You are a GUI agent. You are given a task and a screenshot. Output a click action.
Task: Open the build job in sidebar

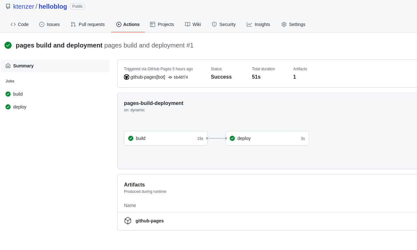point(55,94)
